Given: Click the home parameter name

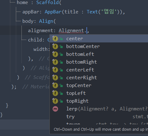Looking at the screenshot, I should pos(22,2).
